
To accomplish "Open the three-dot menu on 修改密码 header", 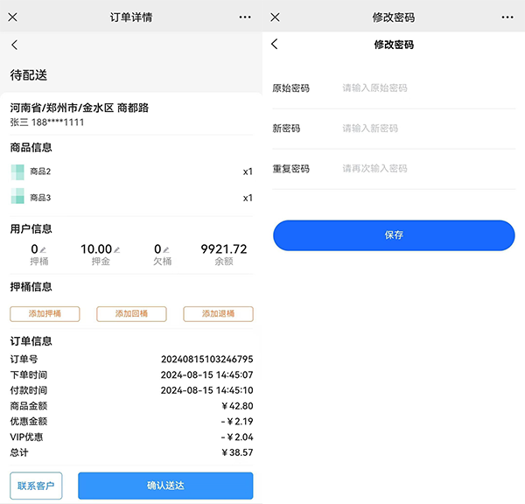I will [x=507, y=17].
